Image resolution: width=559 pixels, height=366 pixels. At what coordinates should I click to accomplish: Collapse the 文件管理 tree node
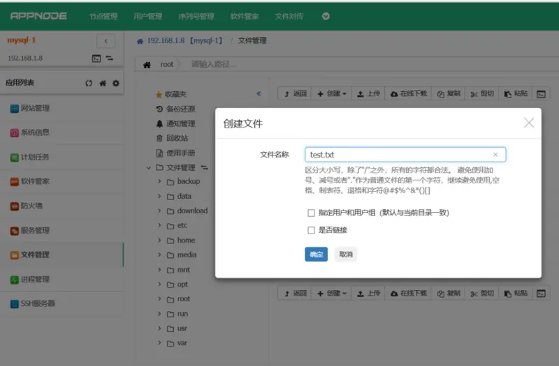pyautogui.click(x=148, y=167)
